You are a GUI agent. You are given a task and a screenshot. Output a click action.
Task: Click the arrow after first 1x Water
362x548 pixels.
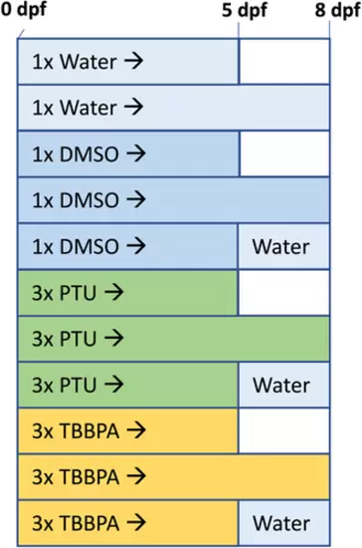pyautogui.click(x=134, y=61)
